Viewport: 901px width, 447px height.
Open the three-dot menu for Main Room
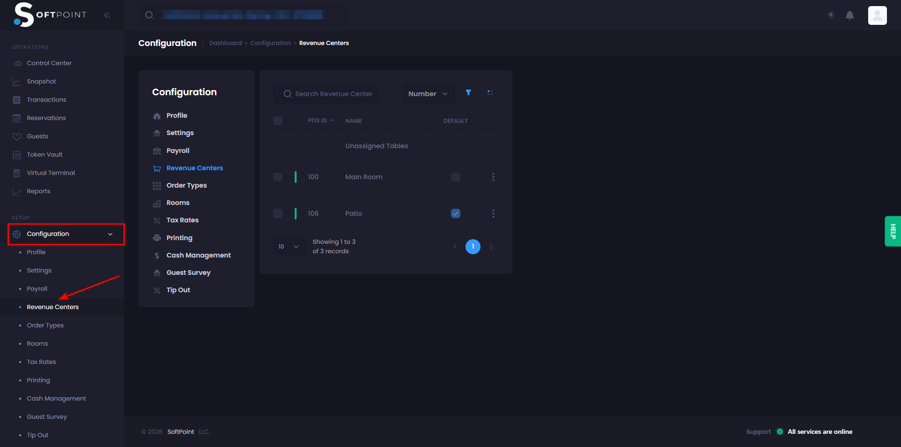(493, 177)
